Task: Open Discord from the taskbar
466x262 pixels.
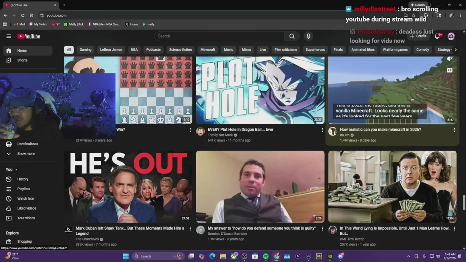Action: [x=340, y=256]
